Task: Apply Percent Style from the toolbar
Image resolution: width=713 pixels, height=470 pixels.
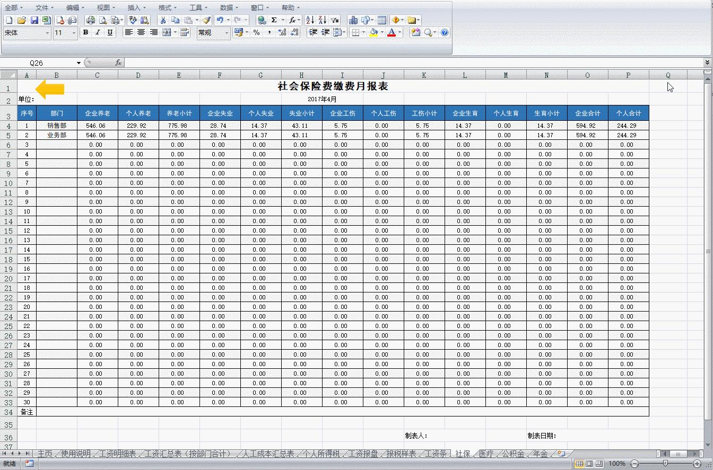Action: coord(256,32)
